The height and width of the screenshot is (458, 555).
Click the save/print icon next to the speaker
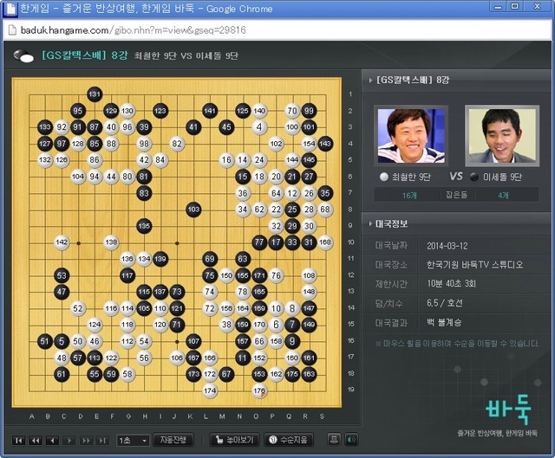click(x=333, y=440)
